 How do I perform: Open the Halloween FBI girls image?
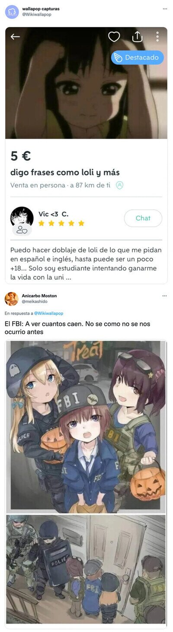point(86,426)
